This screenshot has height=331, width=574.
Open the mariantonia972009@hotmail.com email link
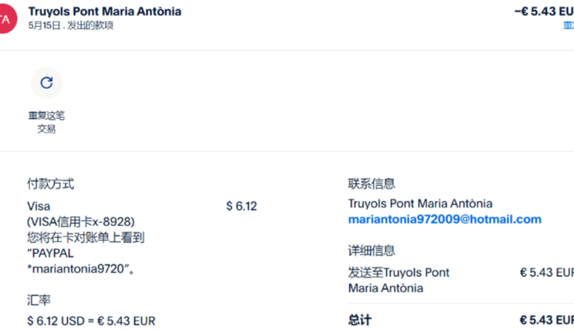[444, 219]
